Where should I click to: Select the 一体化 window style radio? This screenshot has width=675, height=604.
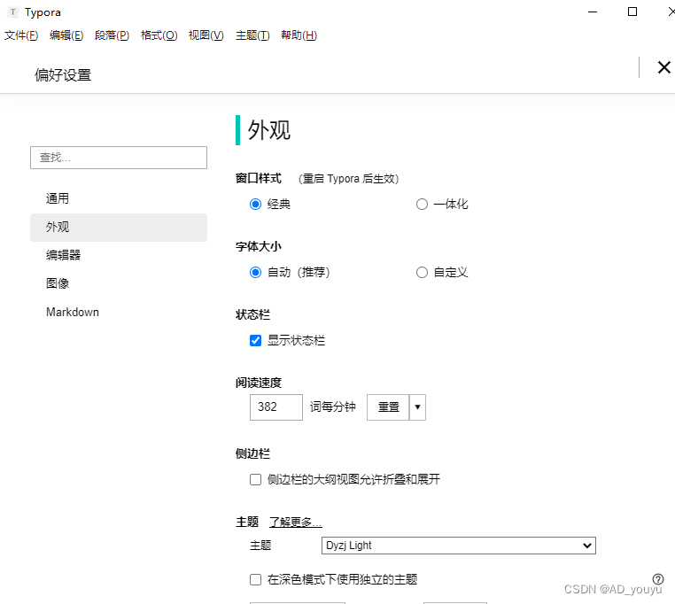coord(422,204)
